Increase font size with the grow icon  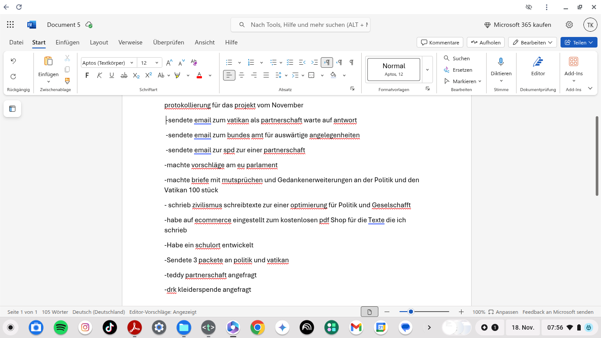169,62
